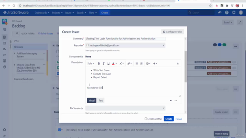Screen dimensions: 246x138
Task: Open the feedback megaphone icon
Action: point(219,13)
